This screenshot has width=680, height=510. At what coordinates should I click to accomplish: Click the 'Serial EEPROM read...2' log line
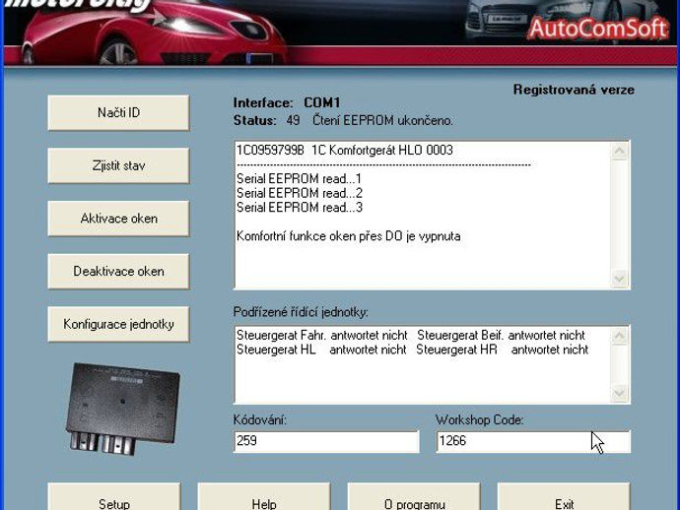point(300,193)
